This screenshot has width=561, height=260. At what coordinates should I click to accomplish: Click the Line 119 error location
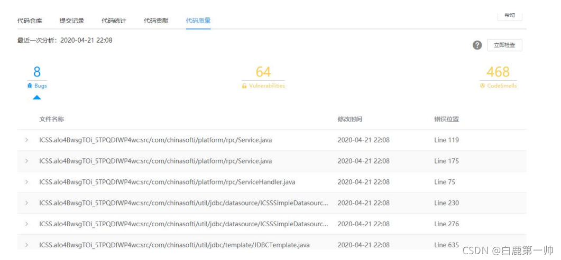(x=446, y=140)
